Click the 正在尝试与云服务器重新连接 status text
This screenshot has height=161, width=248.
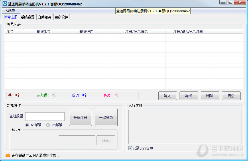[x=35, y=156]
